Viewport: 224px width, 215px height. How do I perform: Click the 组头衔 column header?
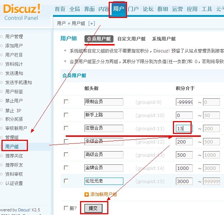pyautogui.click(x=91, y=88)
